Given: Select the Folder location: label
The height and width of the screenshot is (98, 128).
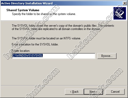Looking at the screenshot, I should 21,51.
